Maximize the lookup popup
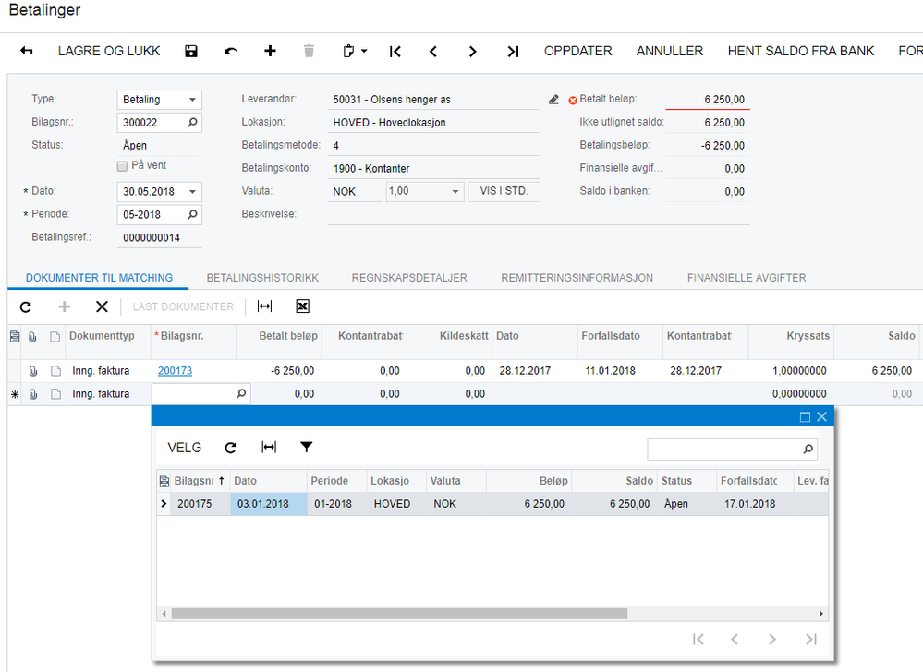This screenshot has width=923, height=672. pos(805,417)
